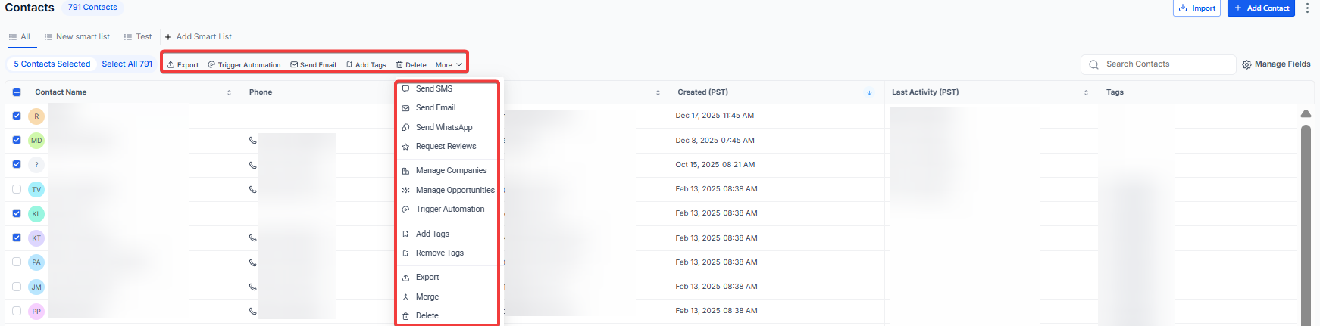The image size is (1320, 326).
Task: Click Trigger Automation in the bulk action toolbar
Action: (244, 65)
